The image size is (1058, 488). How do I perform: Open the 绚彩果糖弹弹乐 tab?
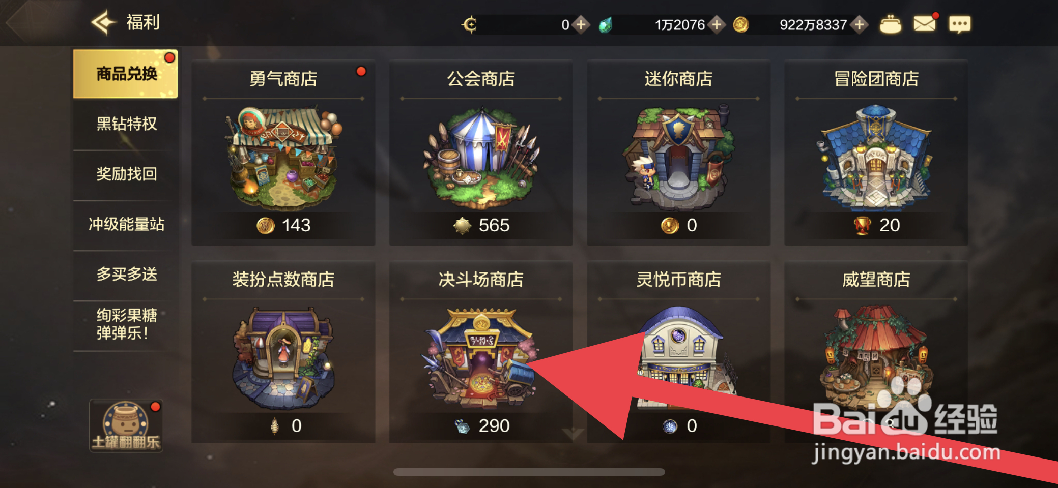click(126, 324)
